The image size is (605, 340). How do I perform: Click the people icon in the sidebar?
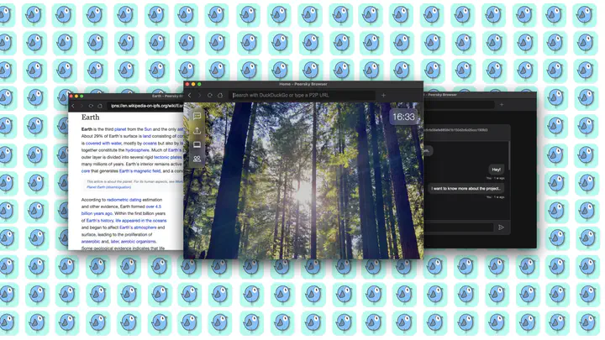tap(197, 159)
